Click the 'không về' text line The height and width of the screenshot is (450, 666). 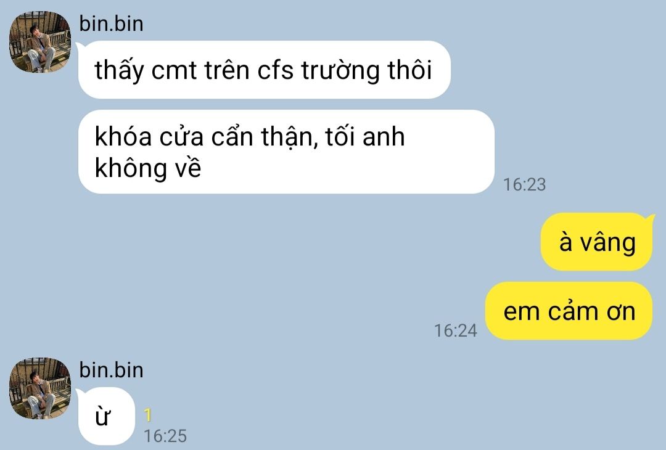[148, 168]
